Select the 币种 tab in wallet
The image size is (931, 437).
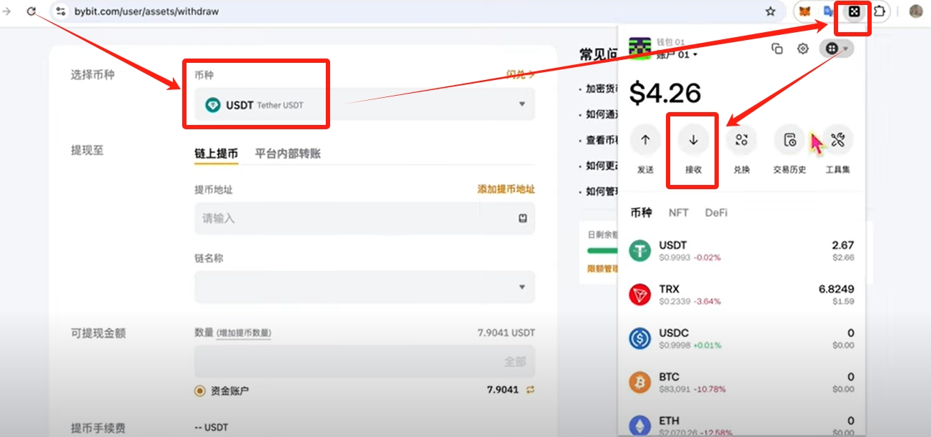pos(642,212)
